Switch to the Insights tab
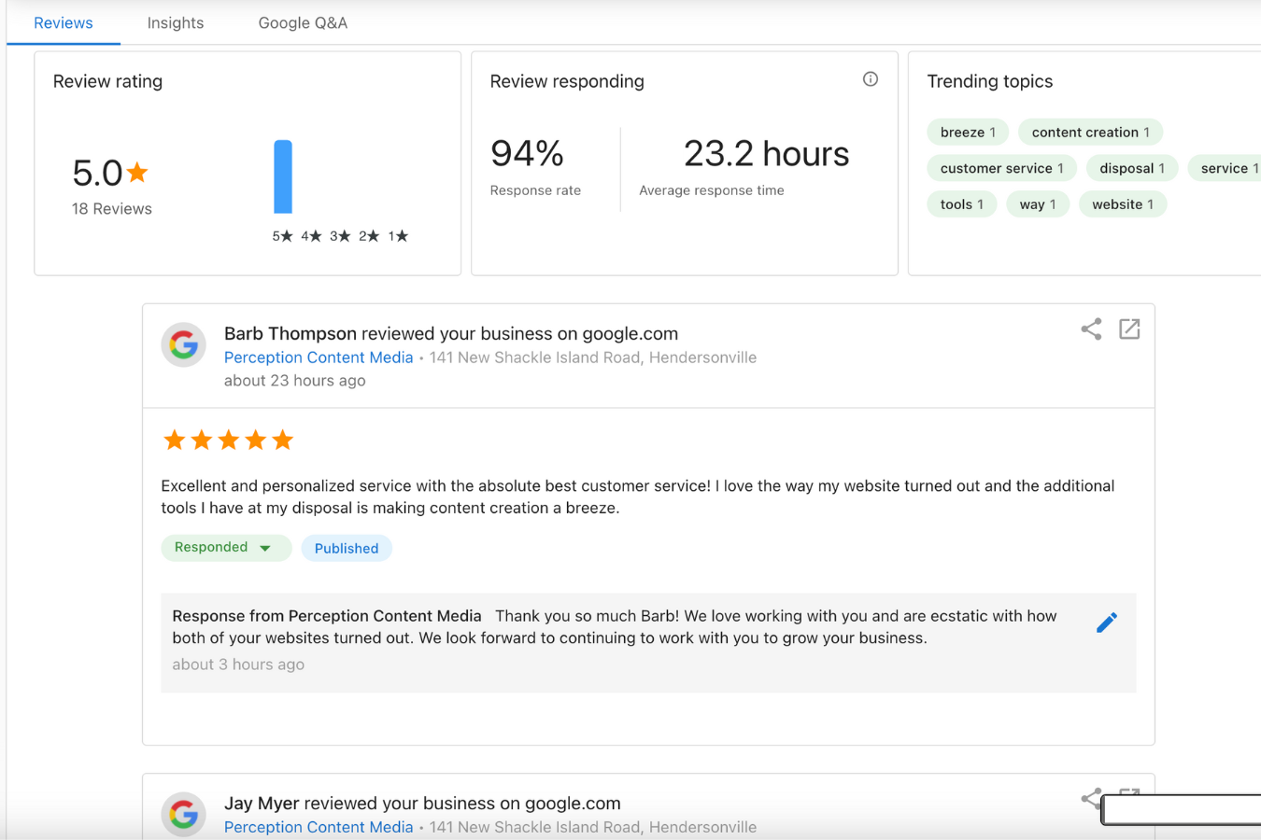Viewport: 1261px width, 840px height. pyautogui.click(x=175, y=23)
